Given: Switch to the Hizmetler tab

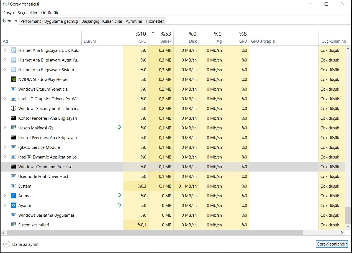Looking at the screenshot, I should pyautogui.click(x=155, y=21).
